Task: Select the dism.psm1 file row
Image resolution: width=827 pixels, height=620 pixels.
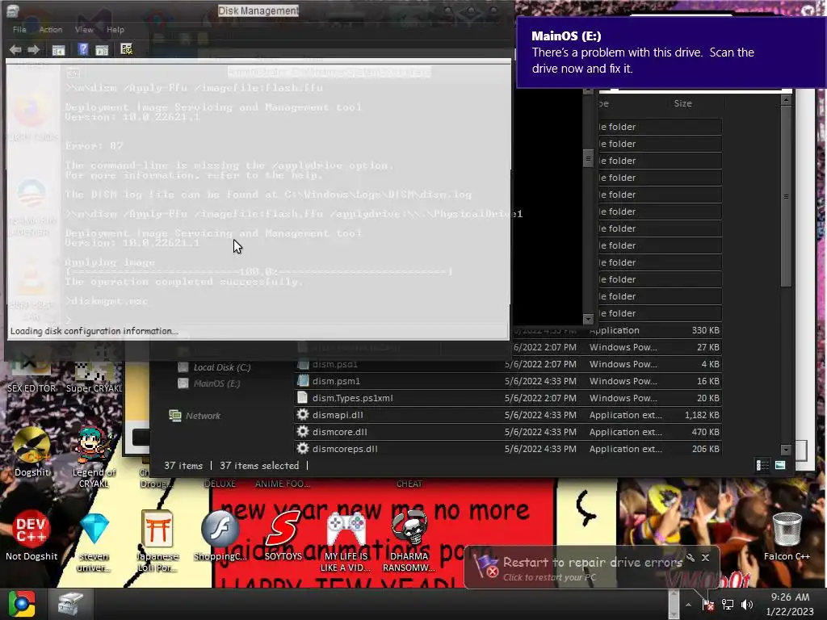Action: click(x=508, y=381)
